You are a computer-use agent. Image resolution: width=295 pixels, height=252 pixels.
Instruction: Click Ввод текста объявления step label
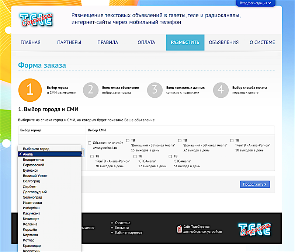point(121,88)
